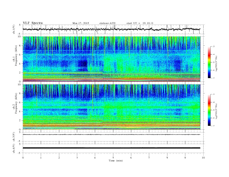Click the ch.1 PSD color scale bar
Screen dimensions: 229x177
pyautogui.click(x=209, y=62)
